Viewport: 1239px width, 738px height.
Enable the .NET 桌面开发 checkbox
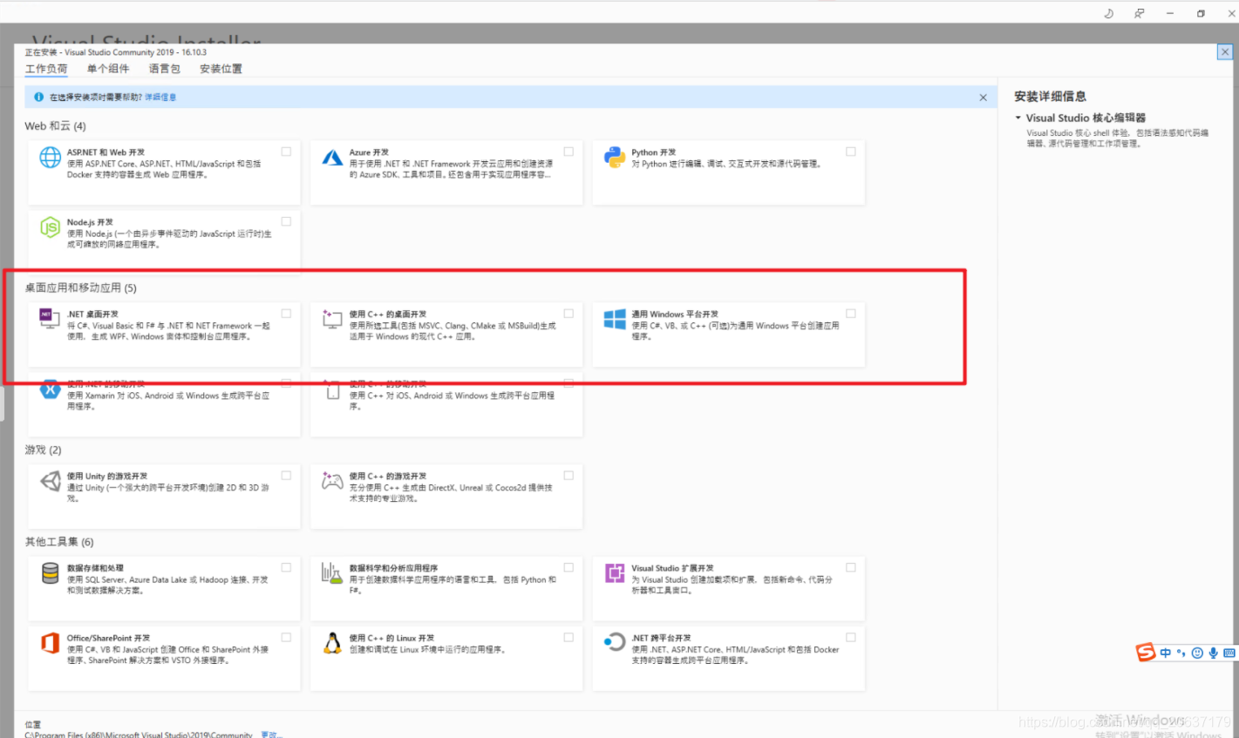pyautogui.click(x=286, y=314)
